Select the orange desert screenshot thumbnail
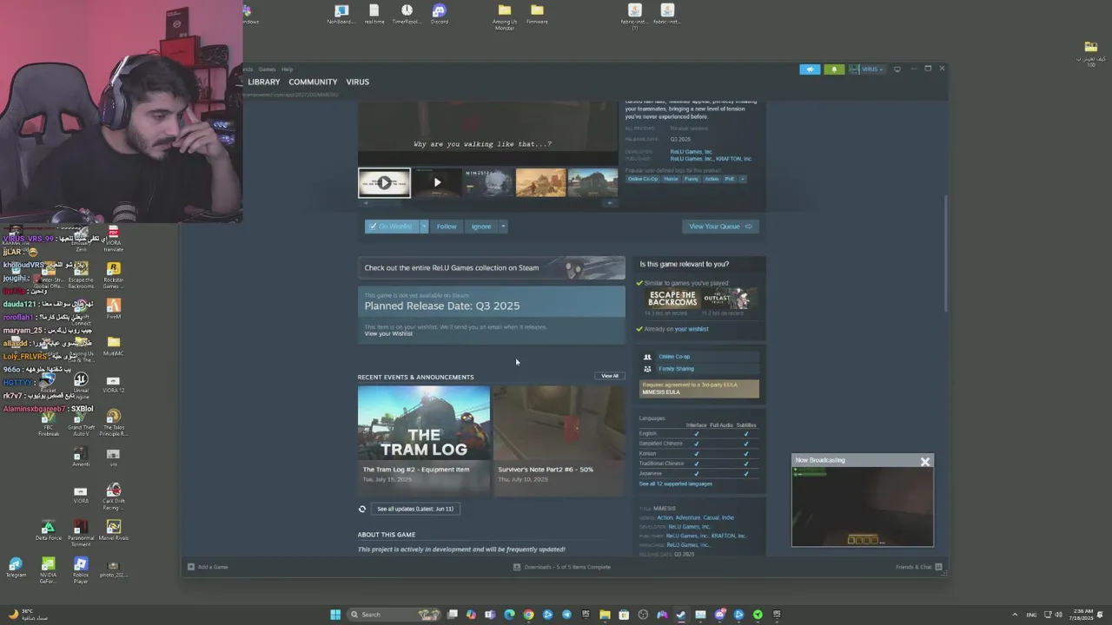The width and height of the screenshot is (1112, 625). (540, 183)
